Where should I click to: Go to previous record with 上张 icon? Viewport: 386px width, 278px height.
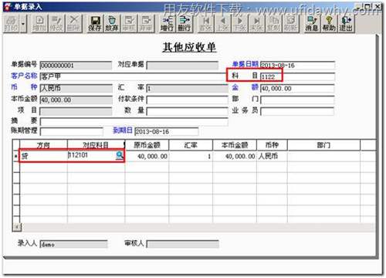click(222, 23)
